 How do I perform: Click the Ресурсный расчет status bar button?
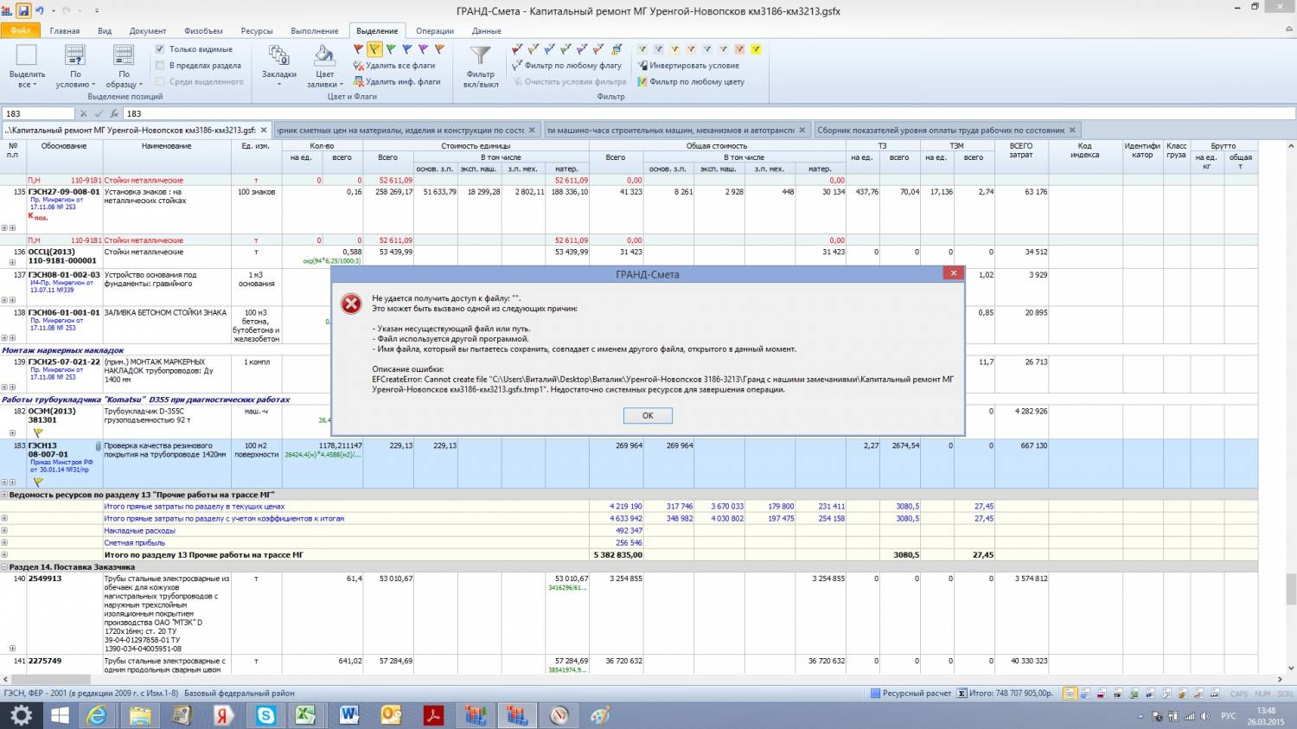(x=910, y=694)
